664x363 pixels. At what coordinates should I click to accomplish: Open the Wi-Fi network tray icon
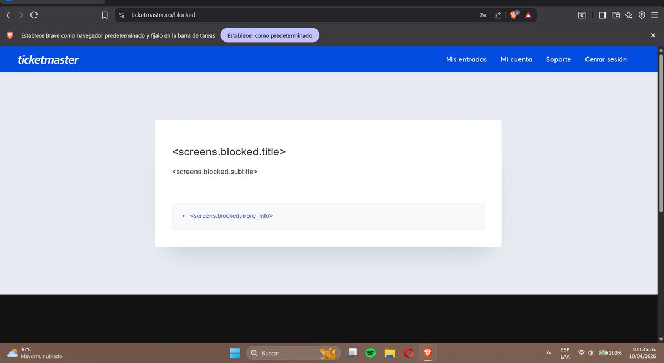click(x=582, y=352)
